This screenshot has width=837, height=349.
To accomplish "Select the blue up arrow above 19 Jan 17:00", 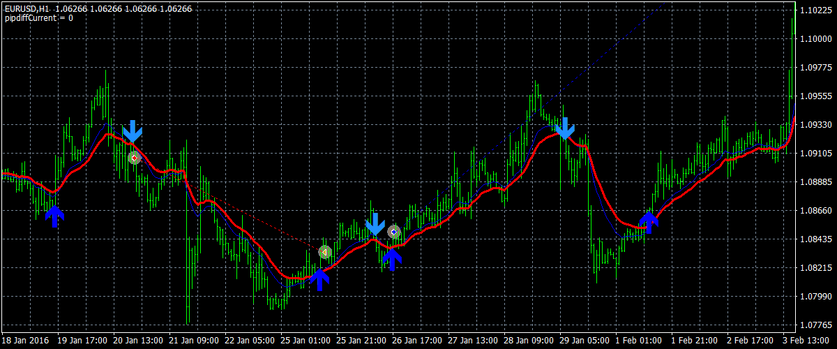I will (x=54, y=216).
